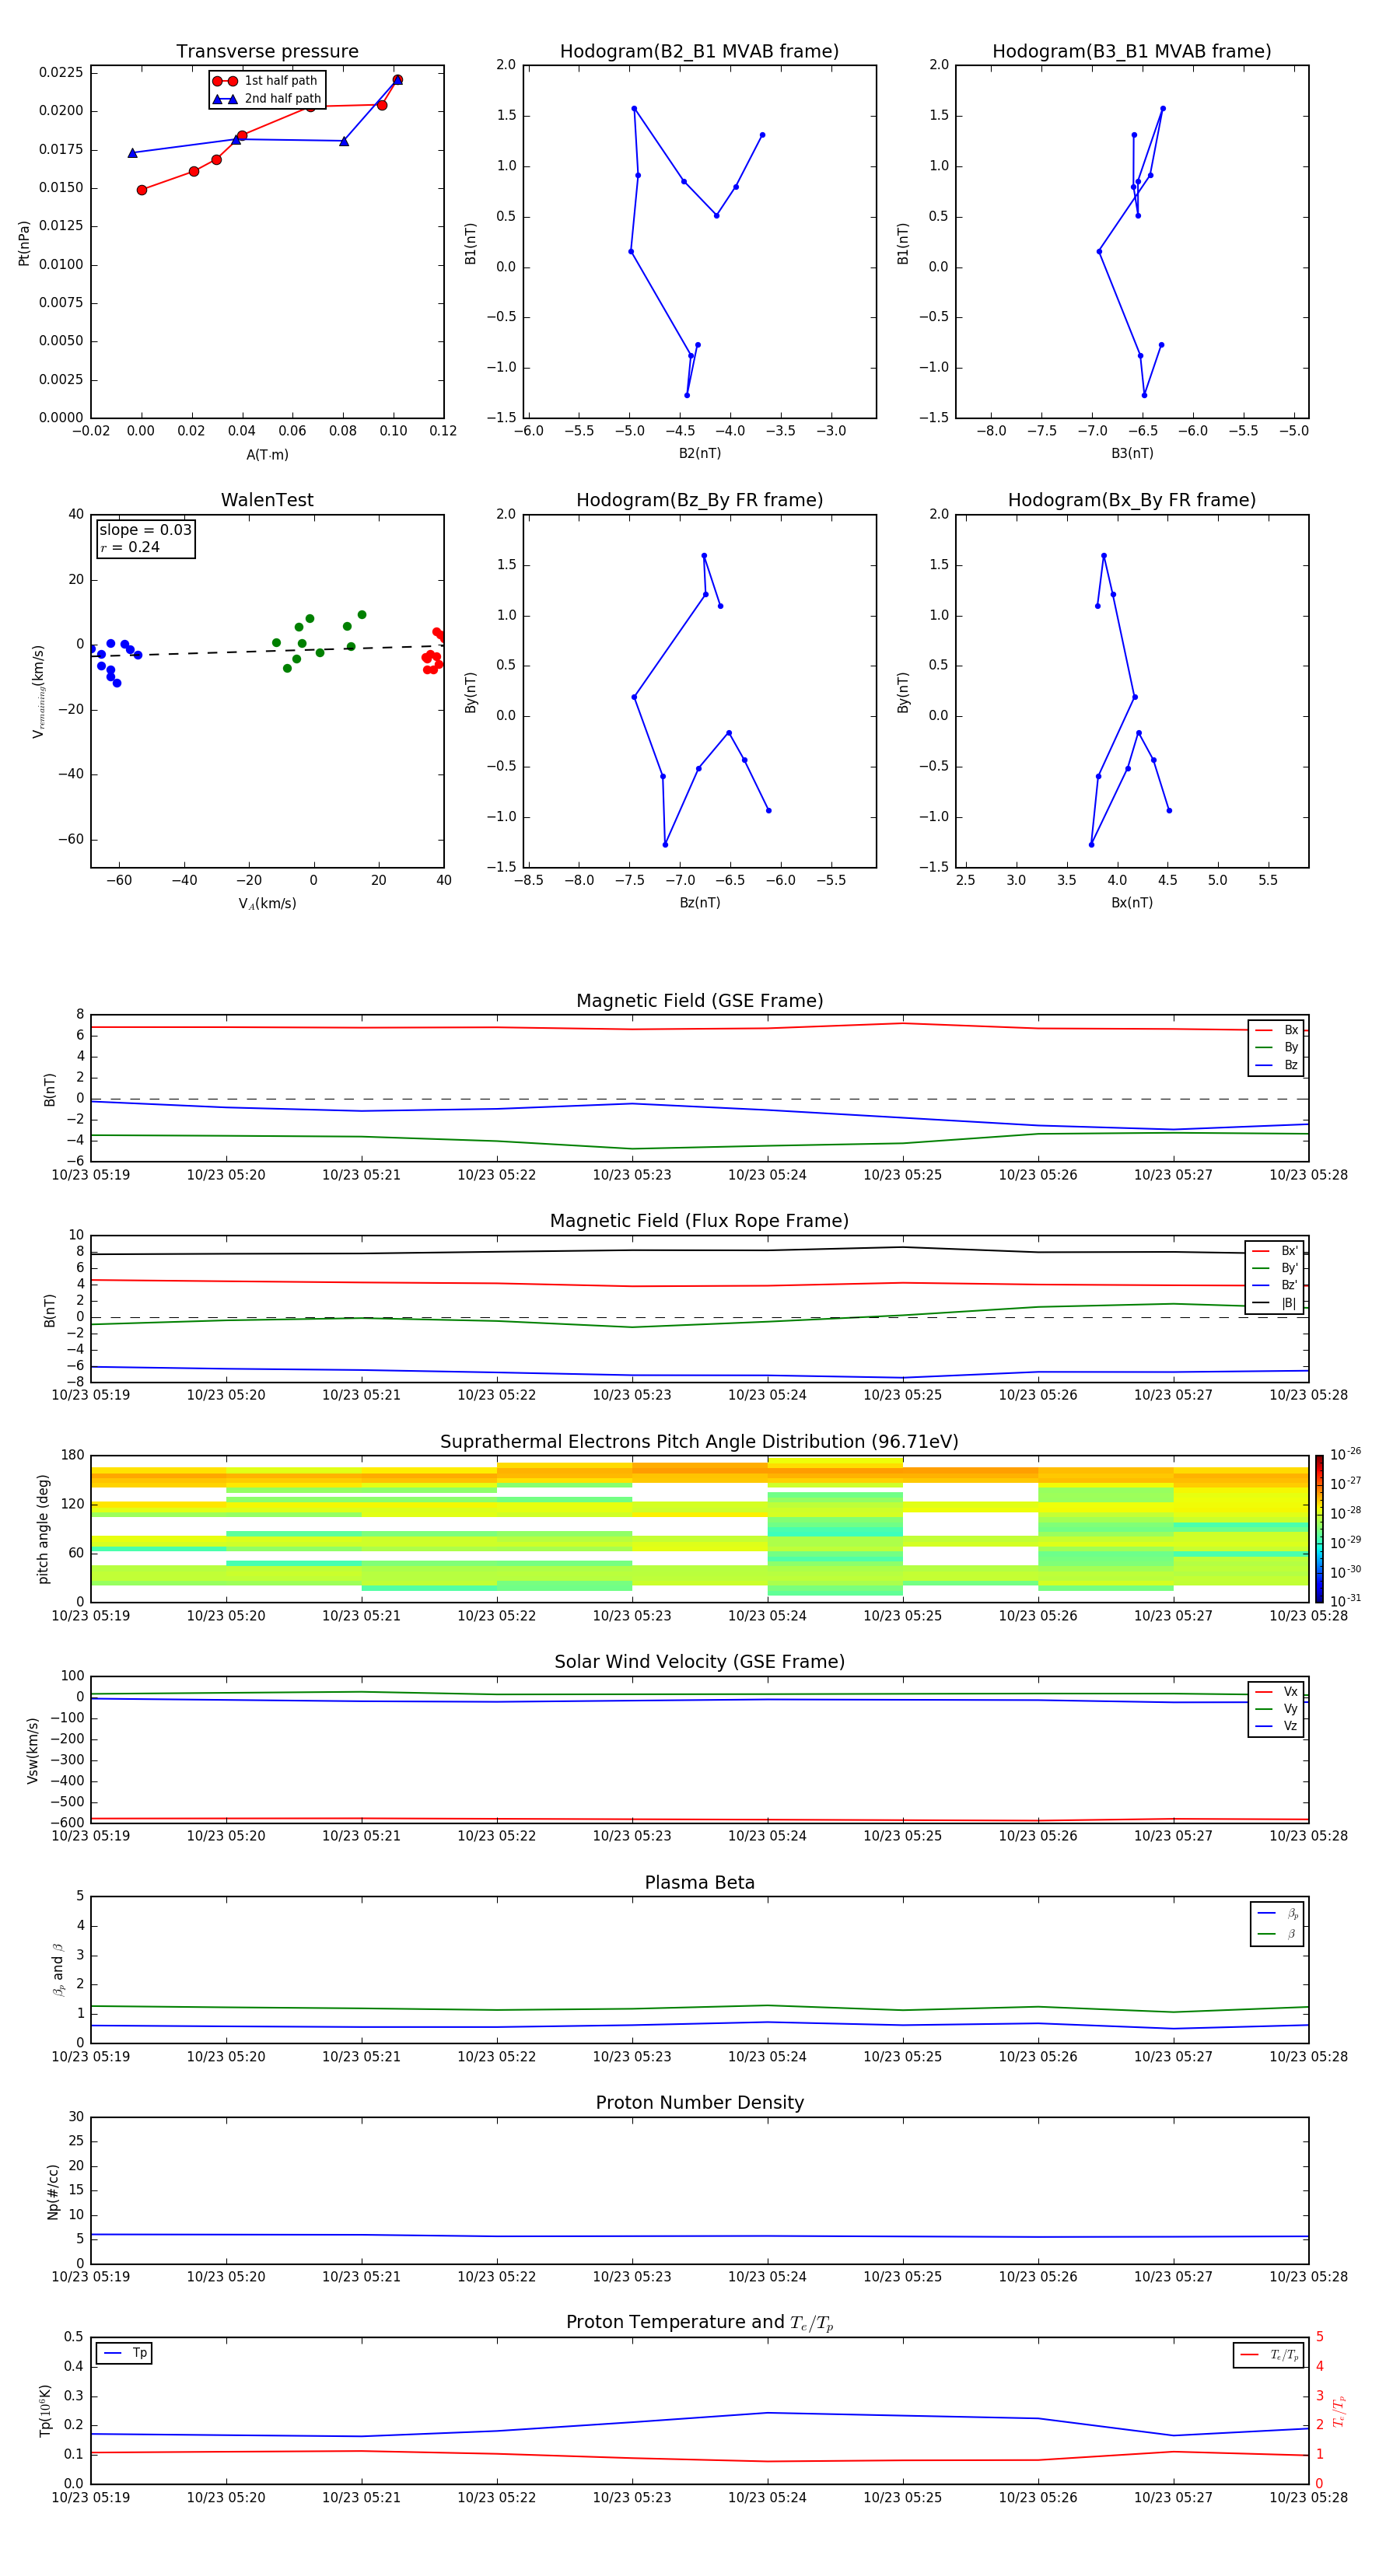The height and width of the screenshot is (2566, 1400).
Task: Click the 'slope = 0.03' annotation
Action: click(x=145, y=530)
